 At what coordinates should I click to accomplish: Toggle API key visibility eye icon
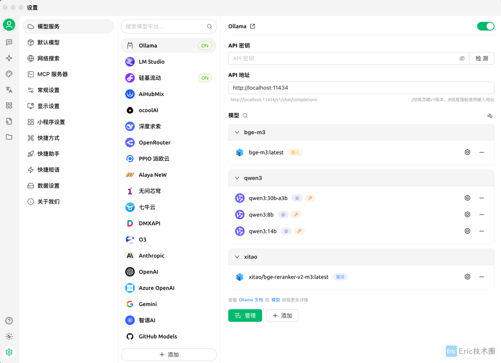(x=462, y=58)
